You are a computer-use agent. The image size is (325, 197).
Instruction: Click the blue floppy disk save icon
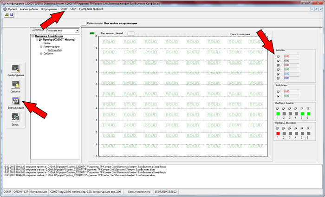[x=12, y=15]
